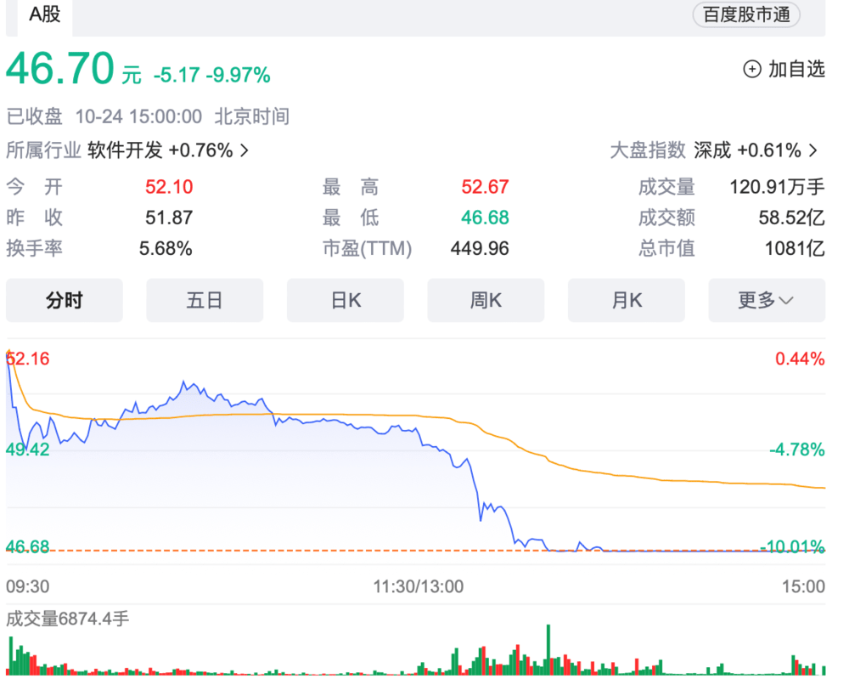The image size is (849, 690).
Task: Click the 46.70 current price figure
Action: [x=60, y=70]
